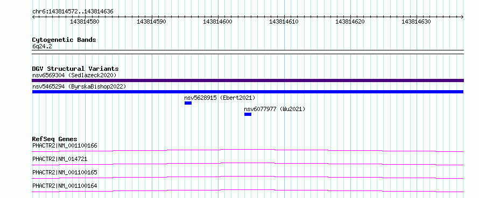Click the right arrow of the ruler
This screenshot has height=198, width=479.
pyautogui.click(x=462, y=17)
